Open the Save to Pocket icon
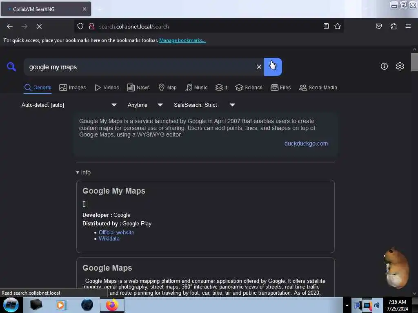 (x=378, y=26)
